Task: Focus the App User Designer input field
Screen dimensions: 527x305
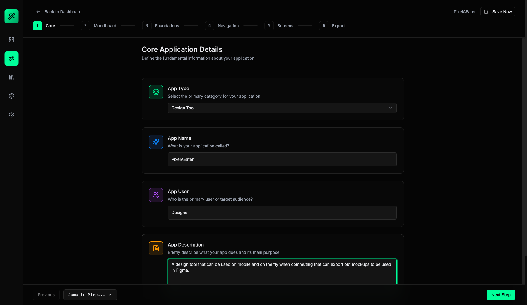Action: 282,213
